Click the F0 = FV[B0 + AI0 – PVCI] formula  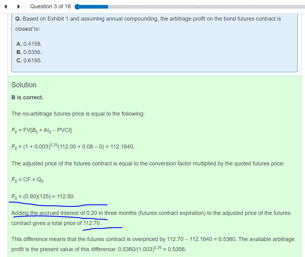(x=41, y=130)
